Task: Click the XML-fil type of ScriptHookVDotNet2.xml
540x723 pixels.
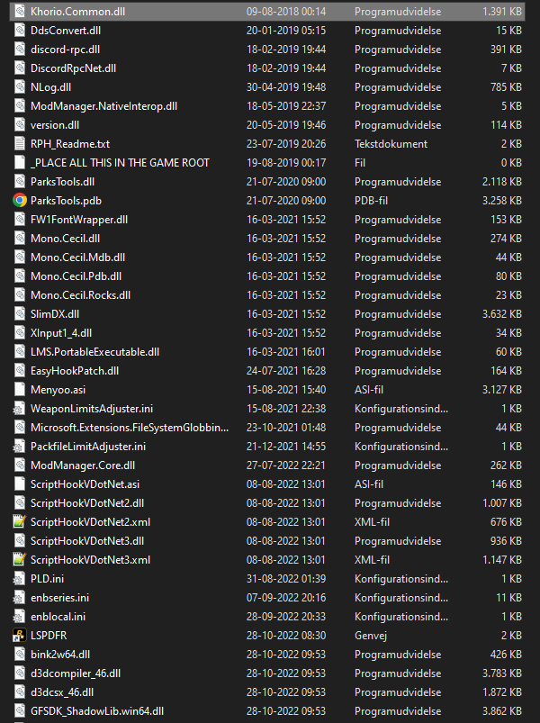Action: 372,522
